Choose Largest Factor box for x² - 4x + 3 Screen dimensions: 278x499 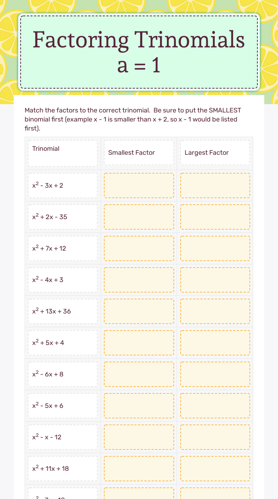pos(215,280)
